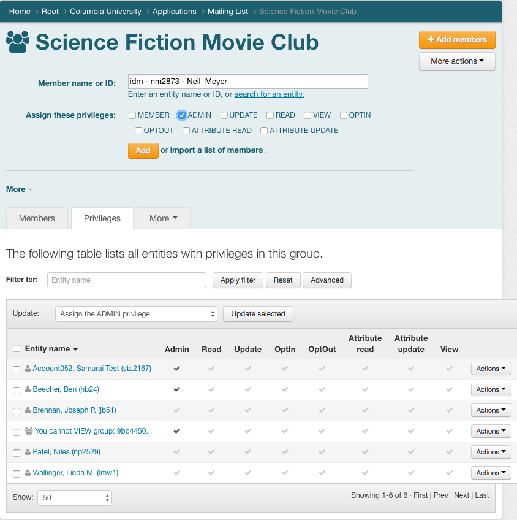The height and width of the screenshot is (520, 517).
Task: Click the person icon next to Beecher, Ben
Action: 28,389
